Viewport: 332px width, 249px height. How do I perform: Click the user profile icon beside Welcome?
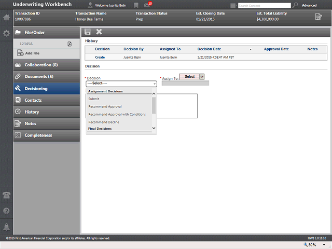(x=90, y=5)
